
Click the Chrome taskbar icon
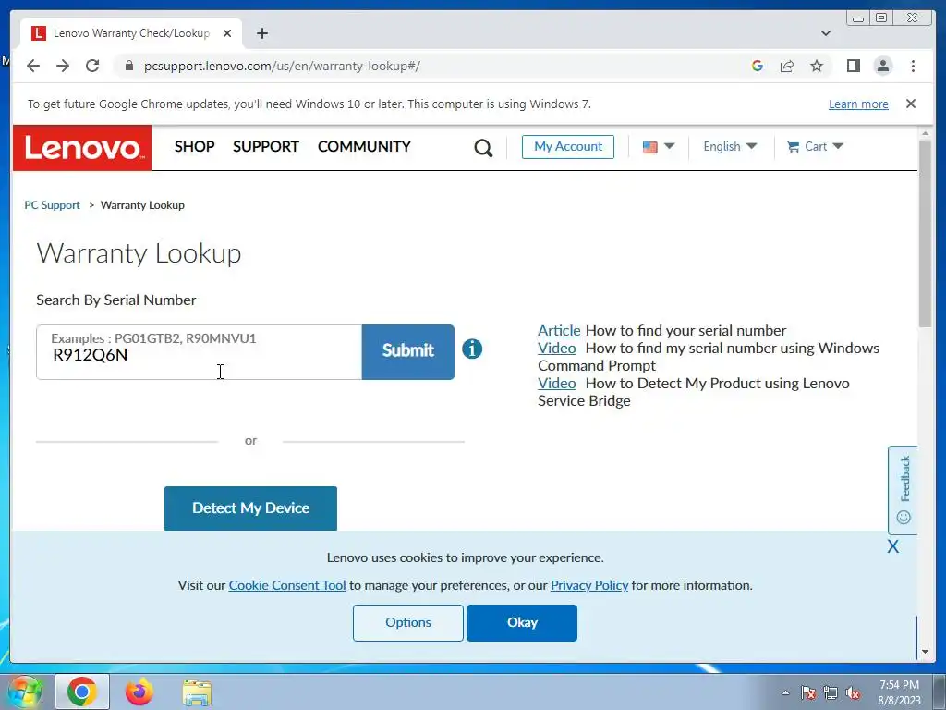[x=82, y=692]
